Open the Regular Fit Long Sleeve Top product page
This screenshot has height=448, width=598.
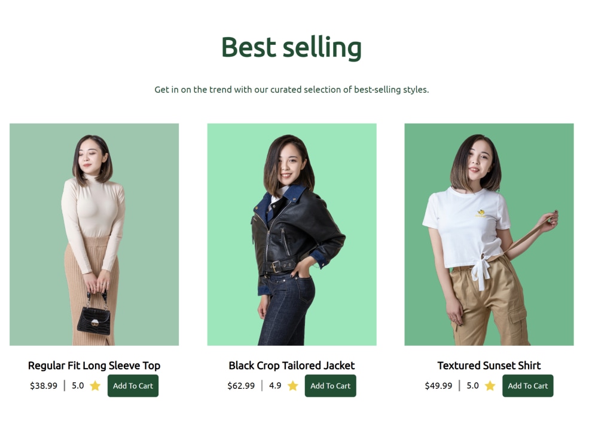(x=94, y=365)
